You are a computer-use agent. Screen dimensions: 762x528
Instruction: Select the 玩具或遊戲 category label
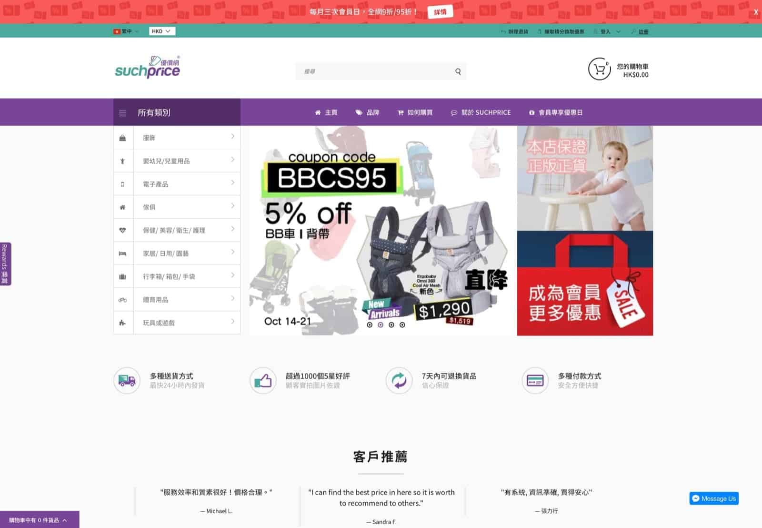click(x=159, y=323)
